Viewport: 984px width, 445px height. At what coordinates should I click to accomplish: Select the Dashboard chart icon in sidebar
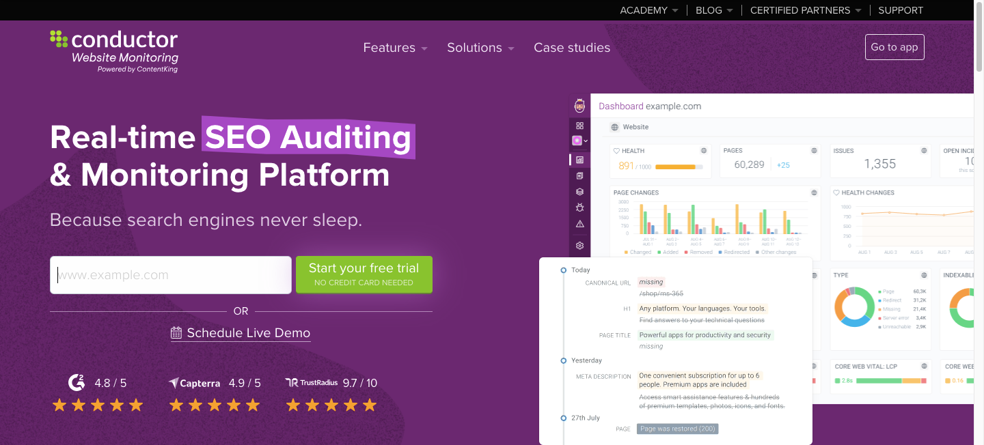tap(579, 159)
